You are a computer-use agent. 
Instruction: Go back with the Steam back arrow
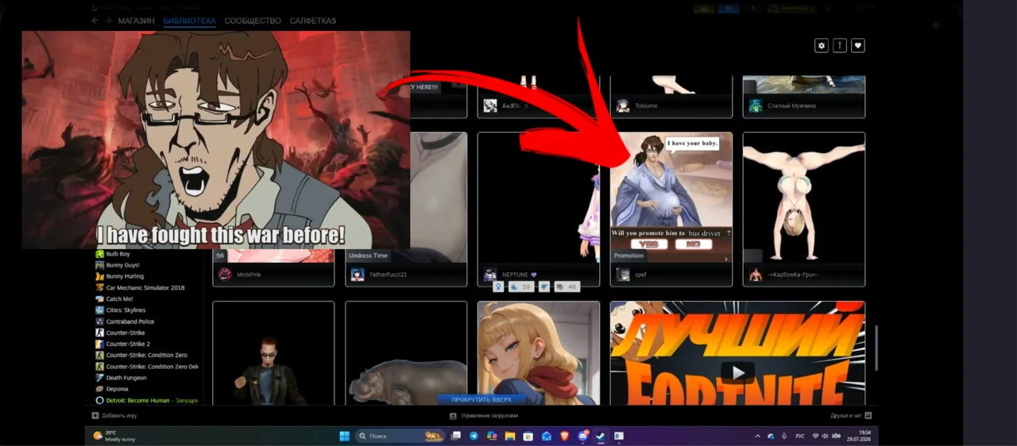tap(95, 21)
